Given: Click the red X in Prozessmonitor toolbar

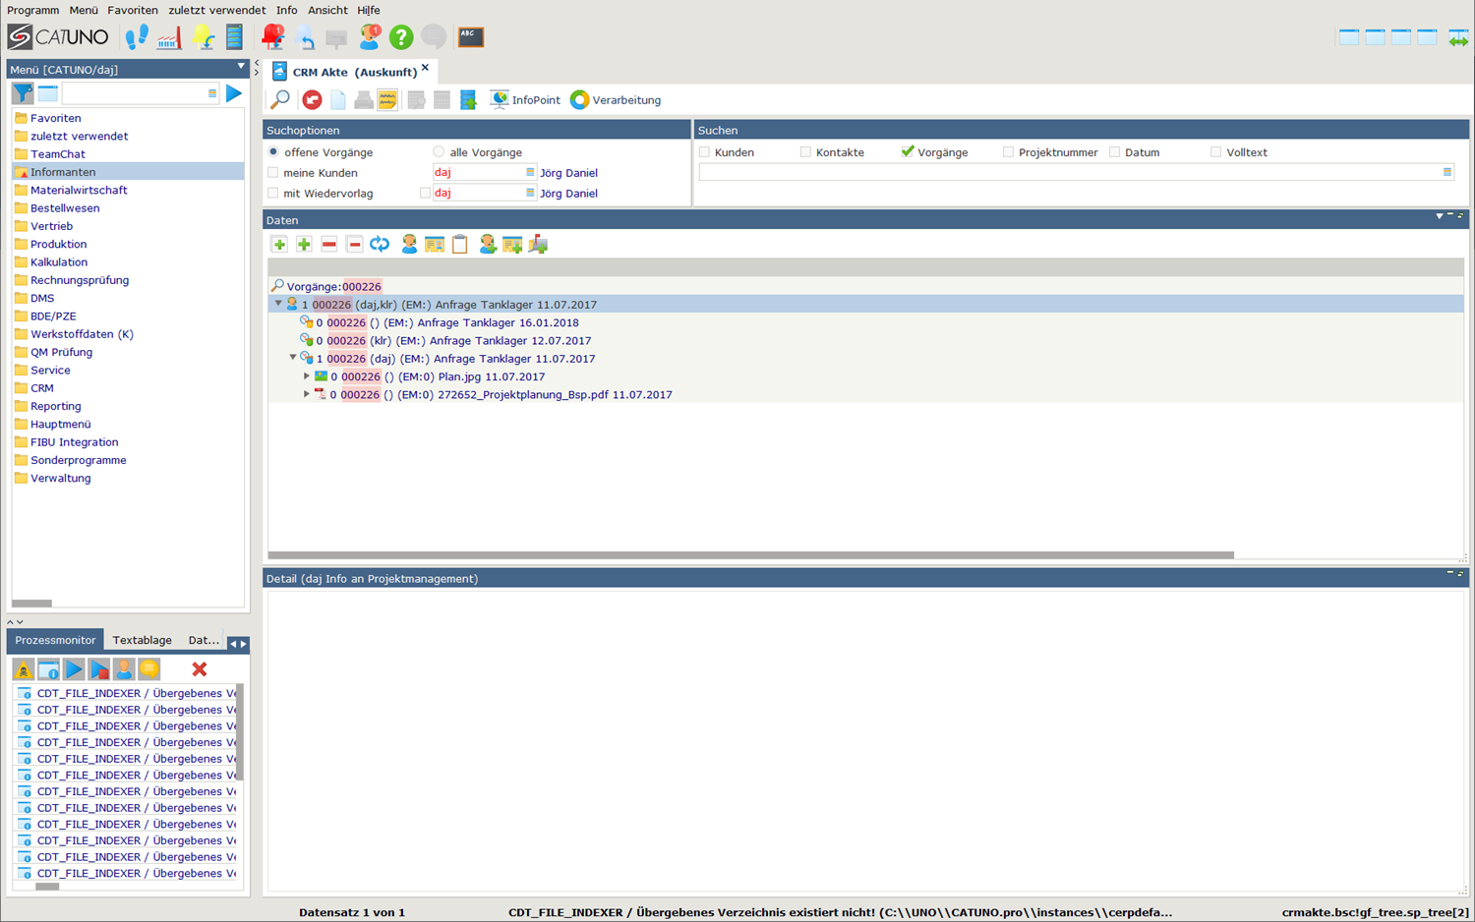Looking at the screenshot, I should coord(200,669).
